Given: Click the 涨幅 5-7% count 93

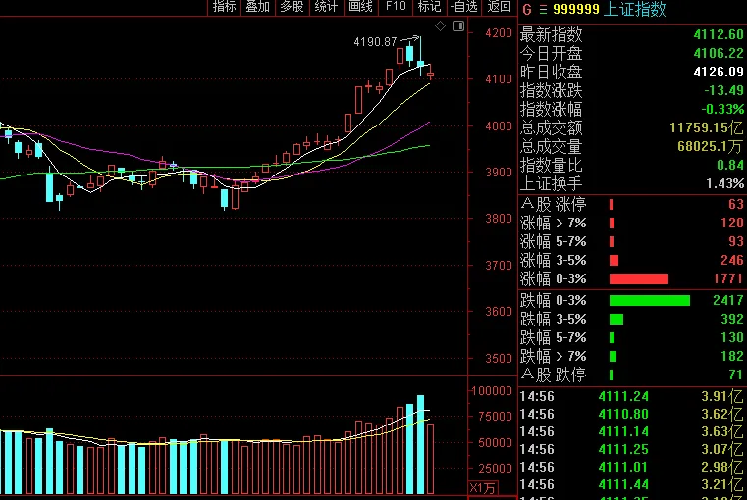Looking at the screenshot, I should pos(736,242).
